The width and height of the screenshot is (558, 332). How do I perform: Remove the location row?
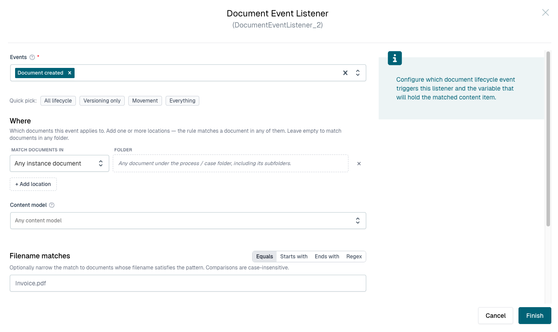point(359,163)
